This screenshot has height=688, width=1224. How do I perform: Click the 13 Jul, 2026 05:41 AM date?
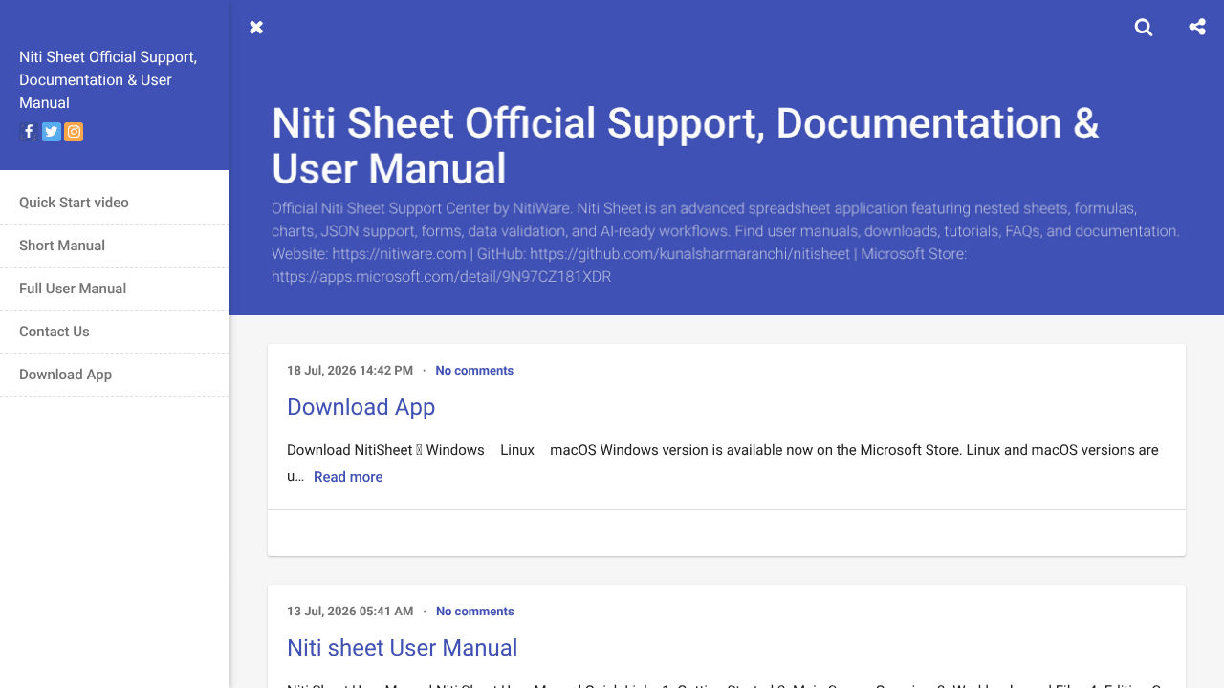tap(350, 612)
